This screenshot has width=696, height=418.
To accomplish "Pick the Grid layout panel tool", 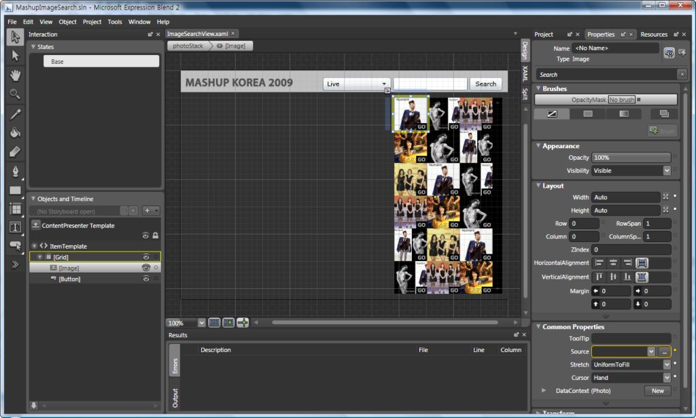I will (x=15, y=209).
